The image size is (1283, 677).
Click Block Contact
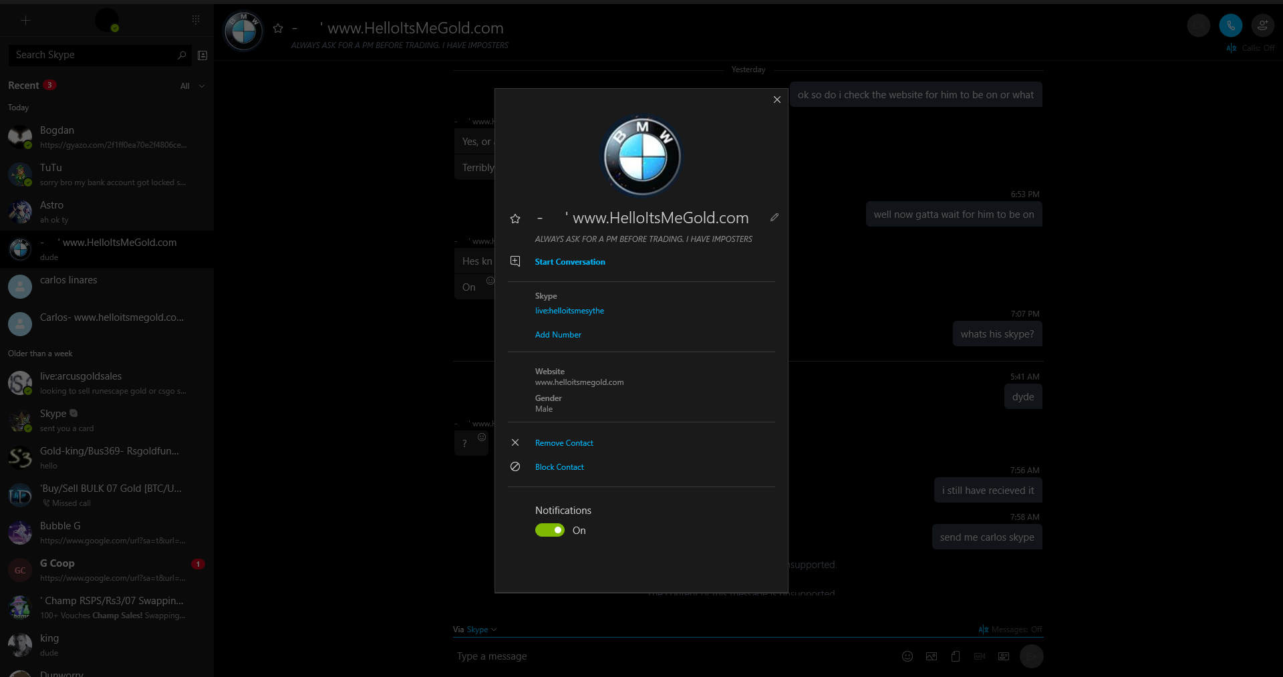(559, 467)
